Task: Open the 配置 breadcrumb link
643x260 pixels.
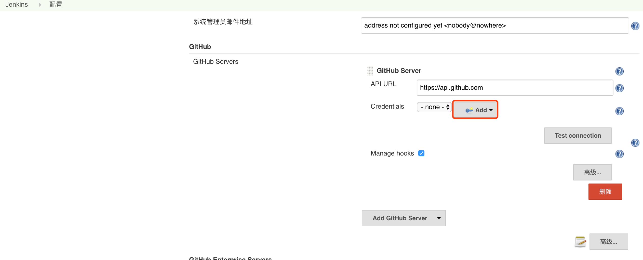Action: 56,5
